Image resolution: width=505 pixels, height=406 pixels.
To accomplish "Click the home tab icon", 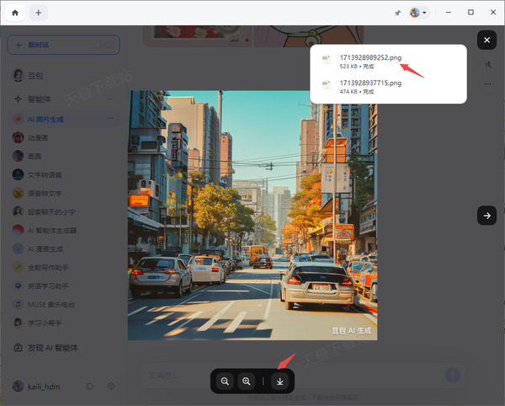I will click(14, 13).
